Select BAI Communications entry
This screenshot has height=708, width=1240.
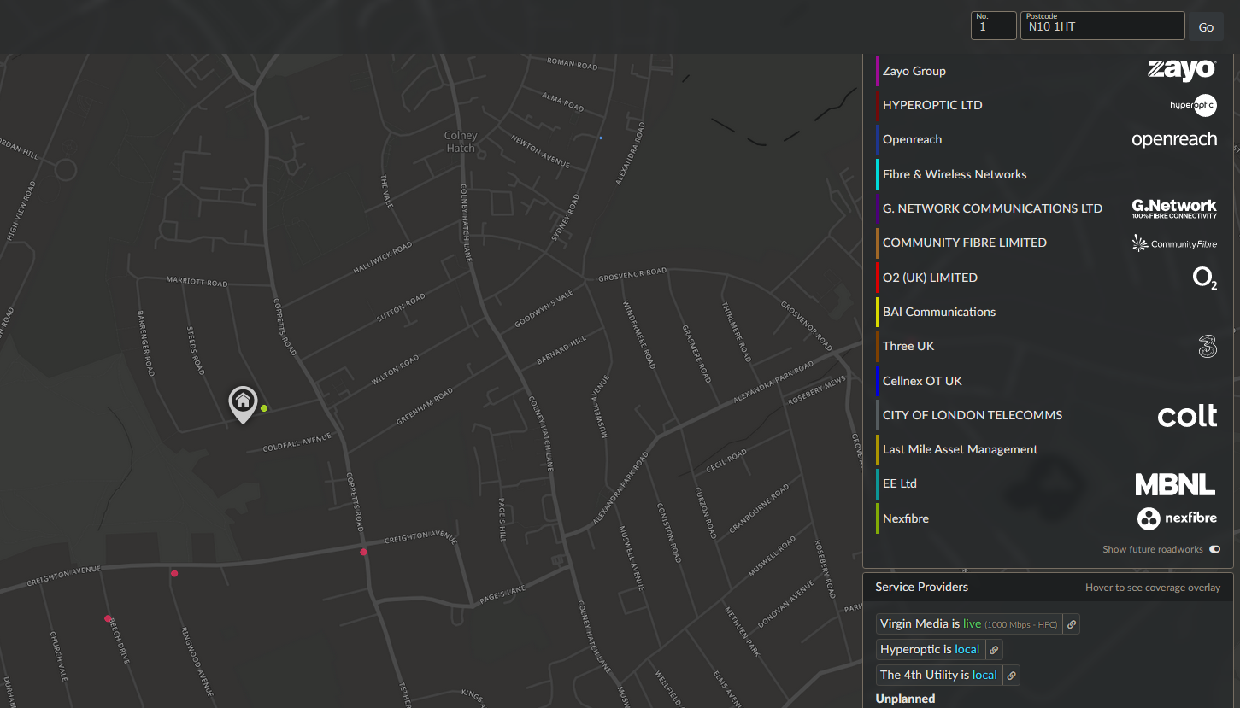click(939, 312)
